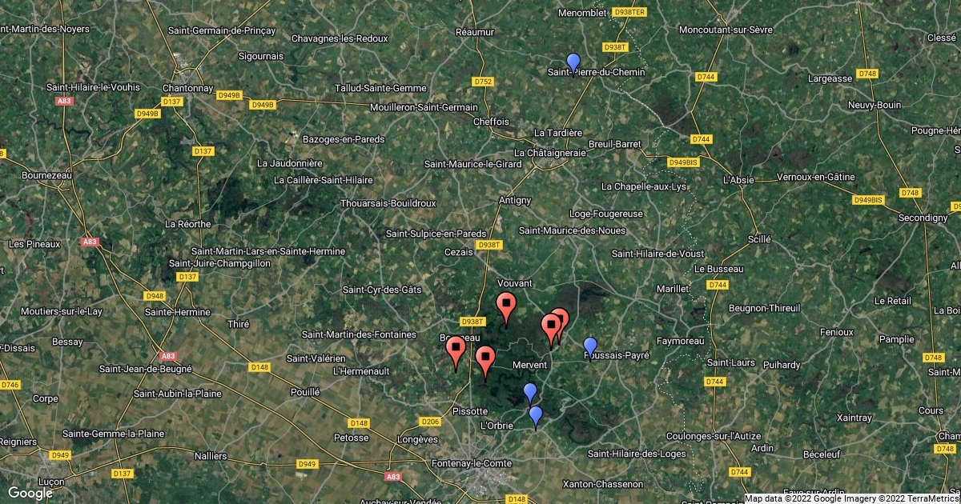Click the Mervent village label

529,365
